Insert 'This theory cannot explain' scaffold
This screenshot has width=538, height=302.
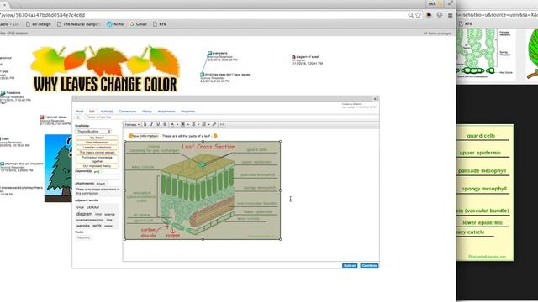98,152
